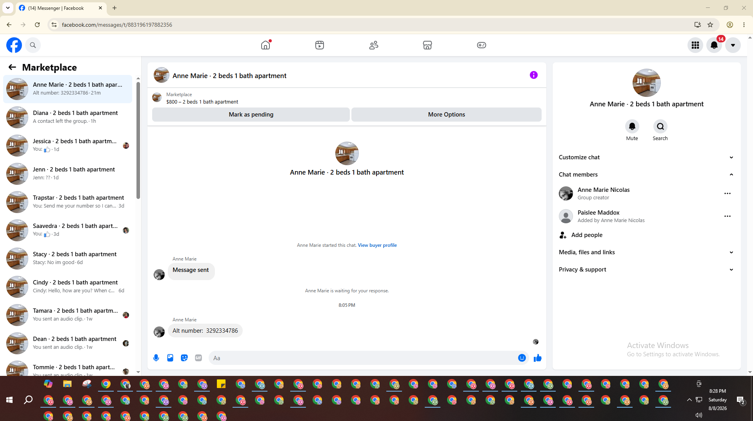Expand Privacy & support section

click(646, 270)
